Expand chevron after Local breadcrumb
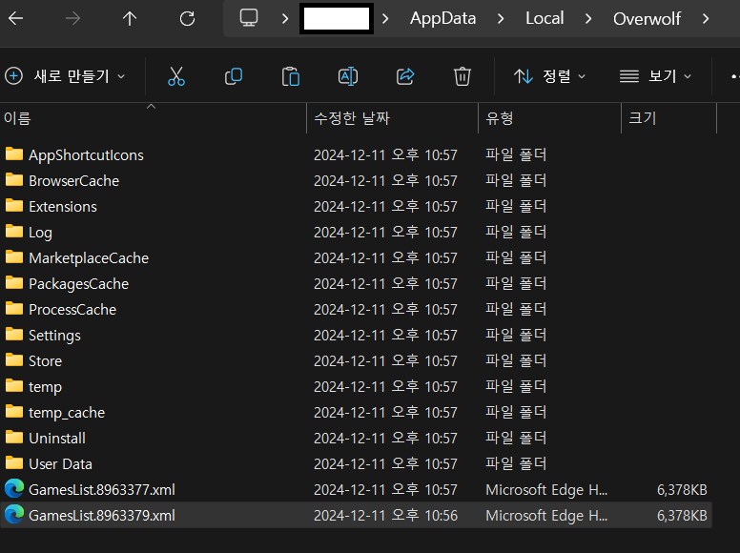The image size is (740, 553). click(x=588, y=18)
